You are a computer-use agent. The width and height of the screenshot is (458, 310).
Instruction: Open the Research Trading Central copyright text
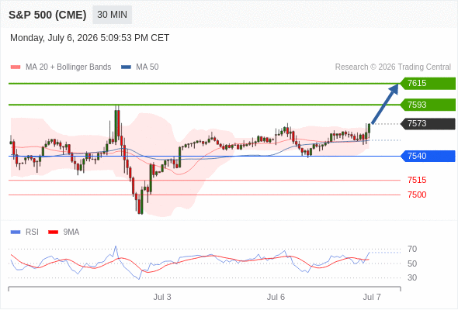(x=393, y=67)
